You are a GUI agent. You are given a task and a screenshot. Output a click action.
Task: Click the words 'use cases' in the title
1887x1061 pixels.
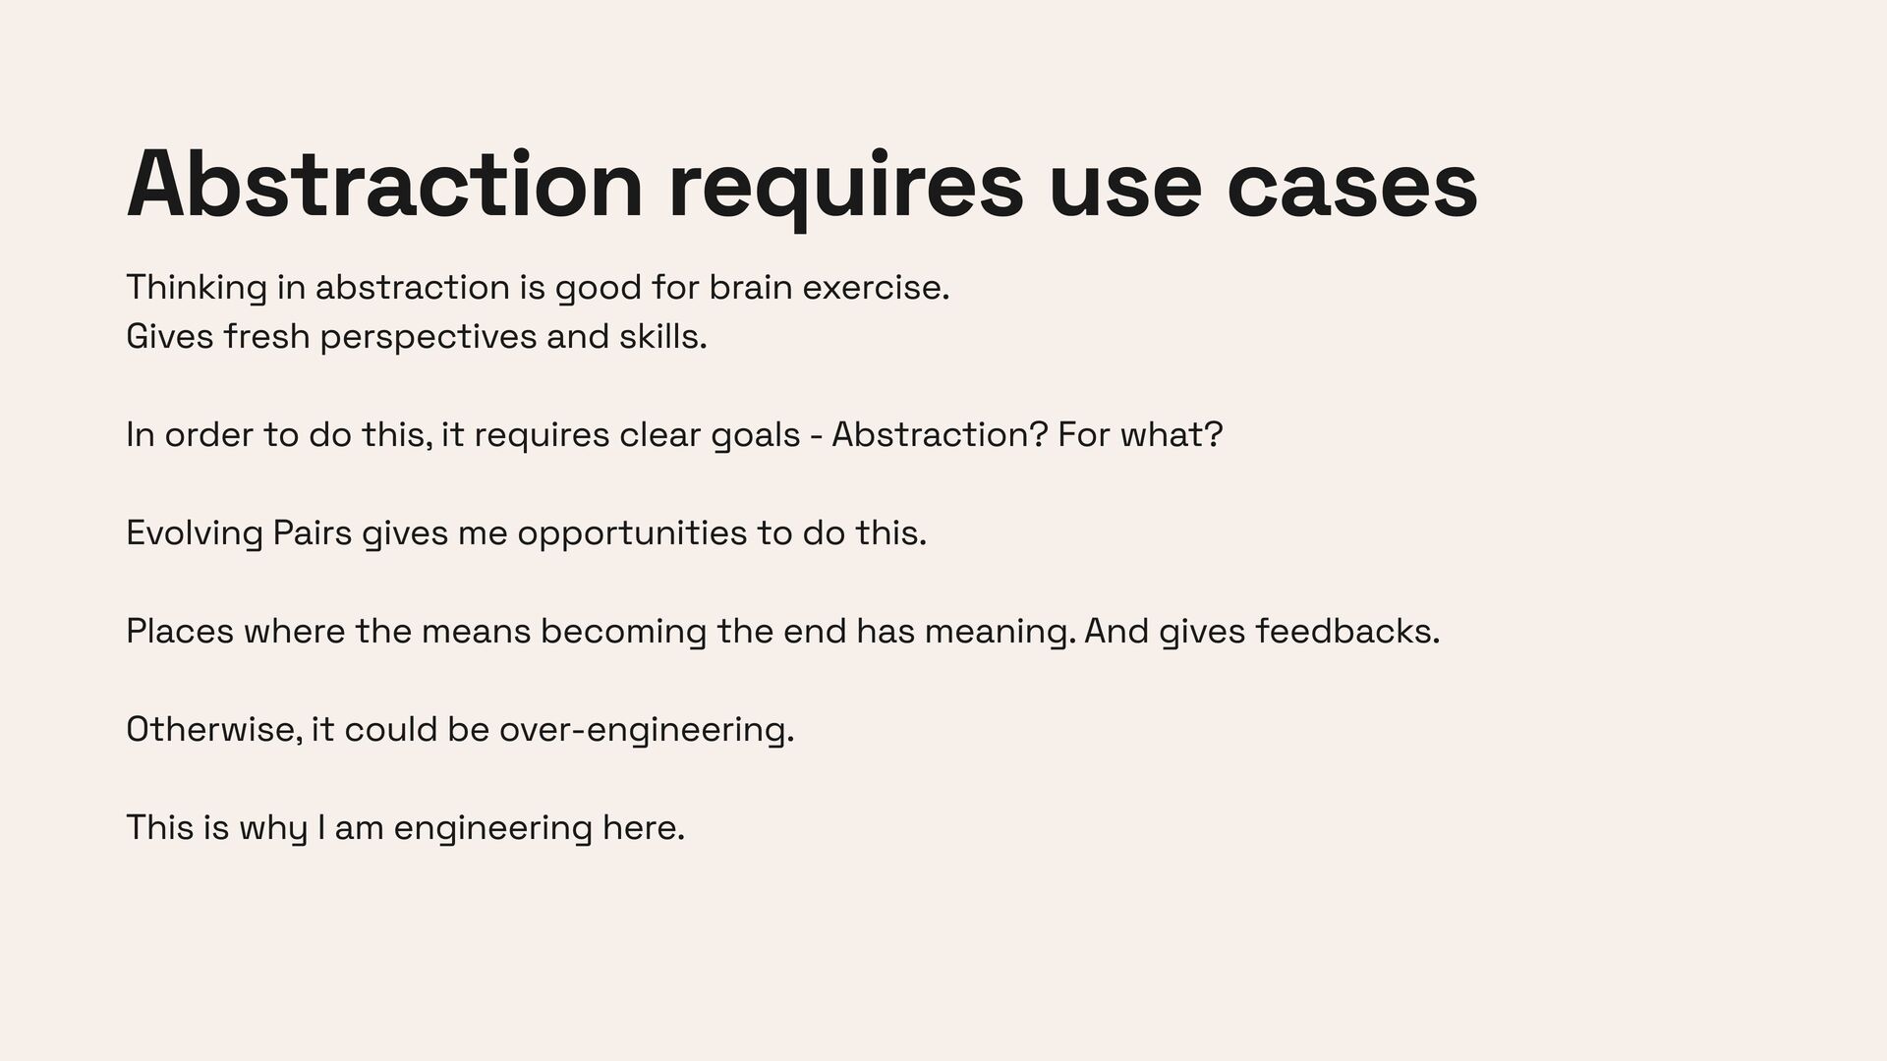tap(1263, 187)
